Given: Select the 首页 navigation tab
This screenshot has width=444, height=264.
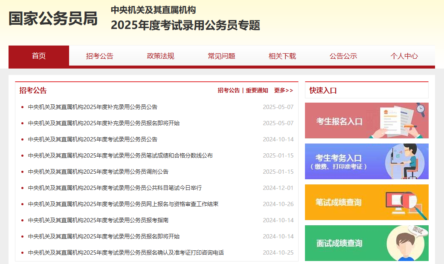Looking at the screenshot, I should [39, 56].
